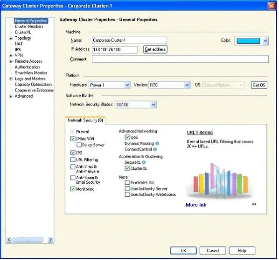The height and width of the screenshot is (260, 279).
Task: Click the Dynamic Routing info icon
Action: click(x=157, y=143)
